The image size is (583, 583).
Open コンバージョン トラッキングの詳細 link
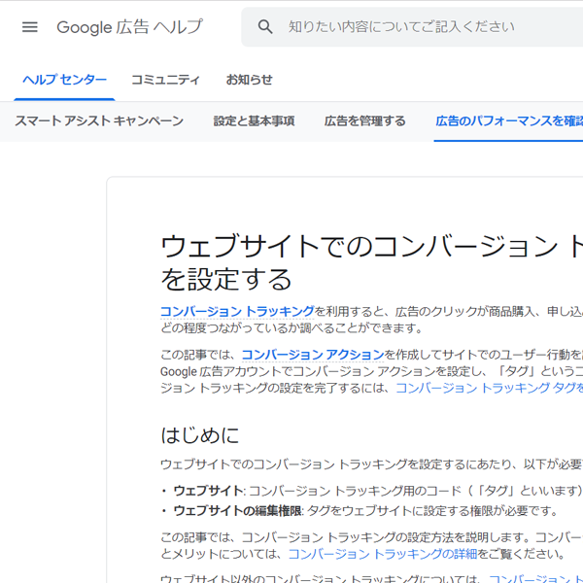[383, 554]
